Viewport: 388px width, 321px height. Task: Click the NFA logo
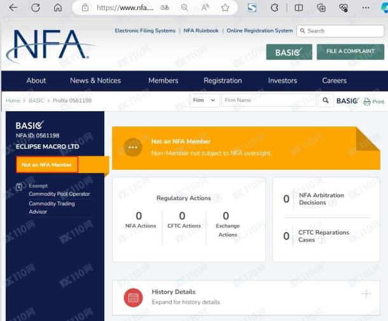(51, 46)
